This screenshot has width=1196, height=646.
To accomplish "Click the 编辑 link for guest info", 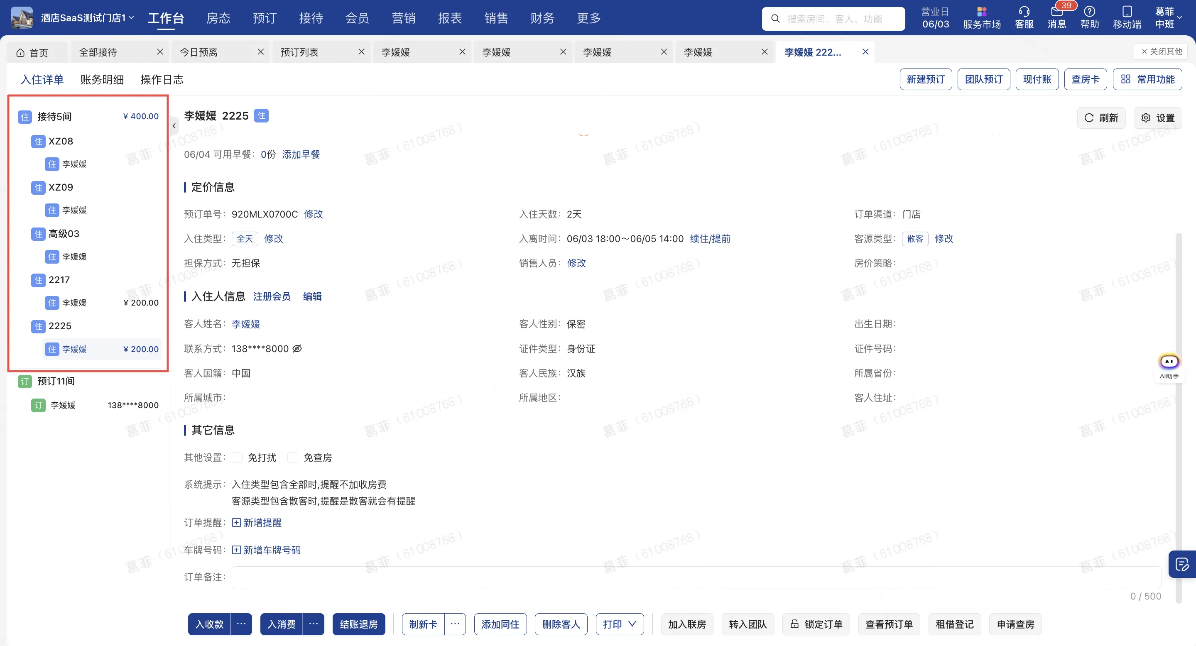I will [312, 296].
